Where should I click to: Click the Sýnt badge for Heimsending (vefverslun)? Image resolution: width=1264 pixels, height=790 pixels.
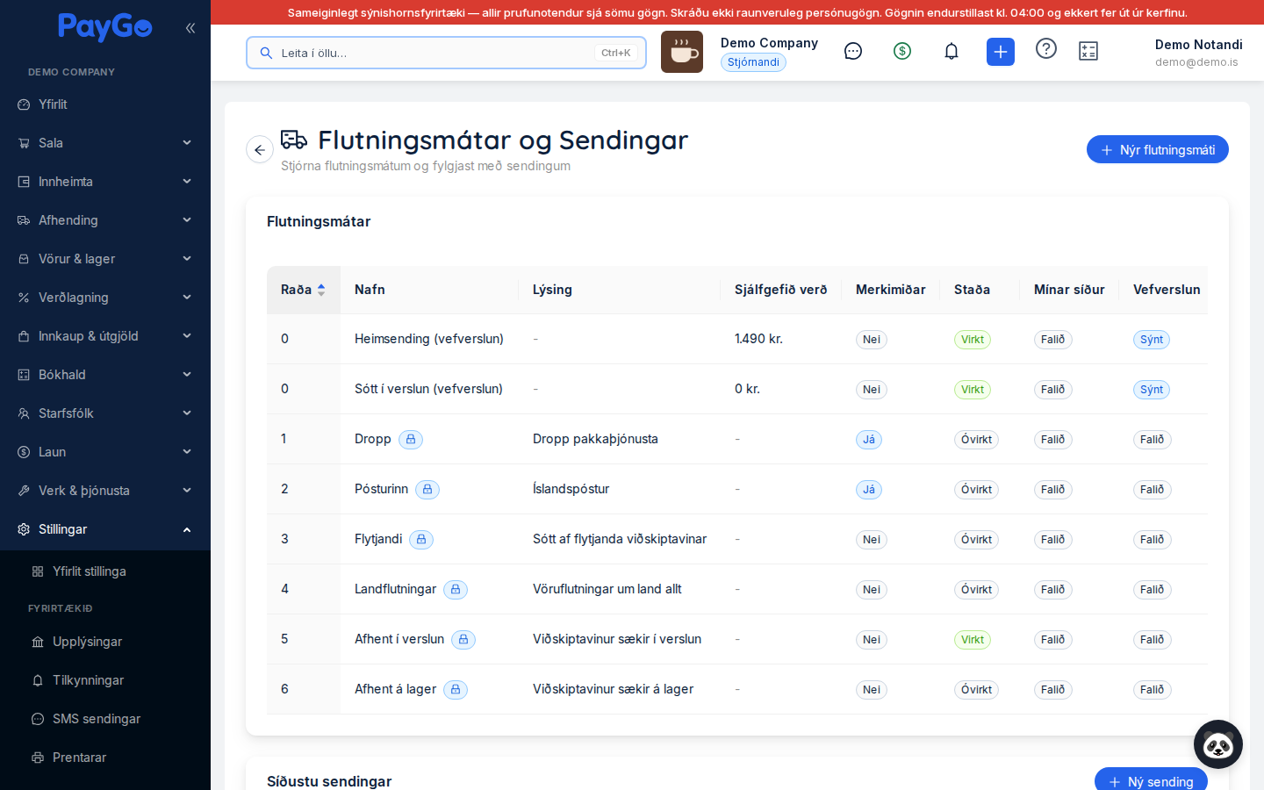1152,340
